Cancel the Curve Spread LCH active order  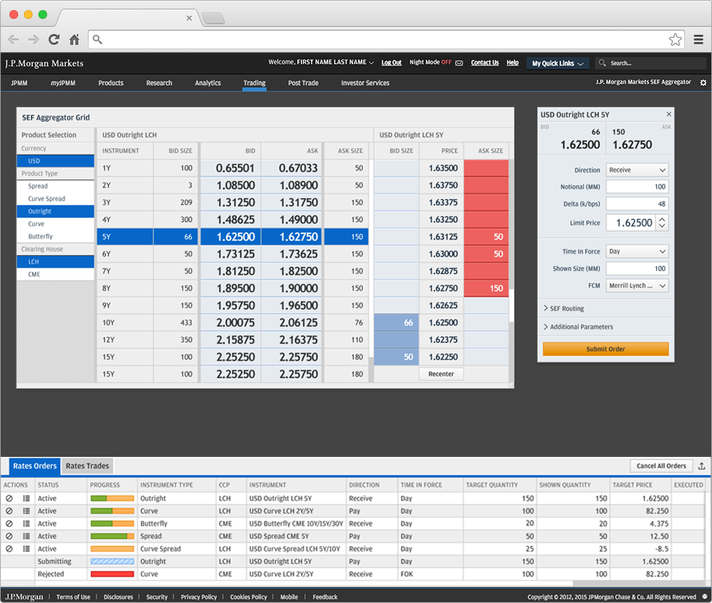[x=9, y=549]
